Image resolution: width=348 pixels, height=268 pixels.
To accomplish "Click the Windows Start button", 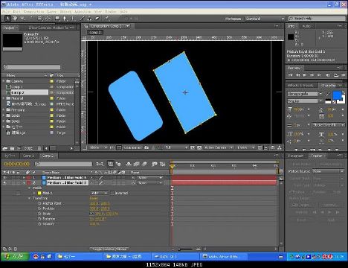I will coord(15,256).
